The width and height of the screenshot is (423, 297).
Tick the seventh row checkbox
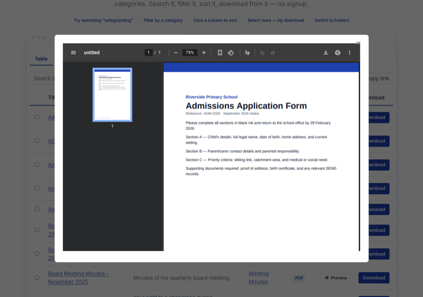37,254
